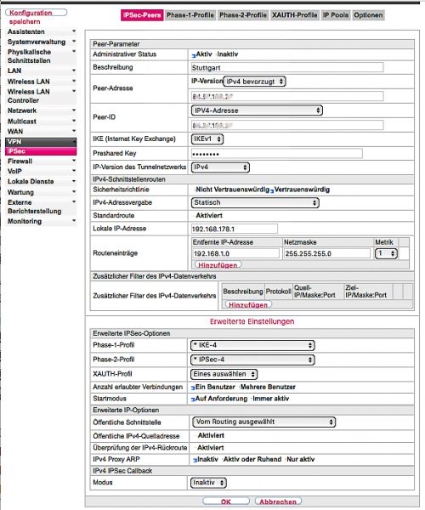This screenshot has width=425, height=510.
Task: Click the Abbrechen button
Action: (x=278, y=501)
